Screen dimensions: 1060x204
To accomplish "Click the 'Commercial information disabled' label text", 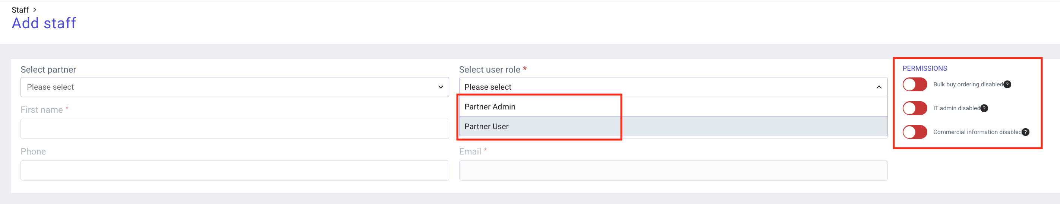I will (x=977, y=132).
